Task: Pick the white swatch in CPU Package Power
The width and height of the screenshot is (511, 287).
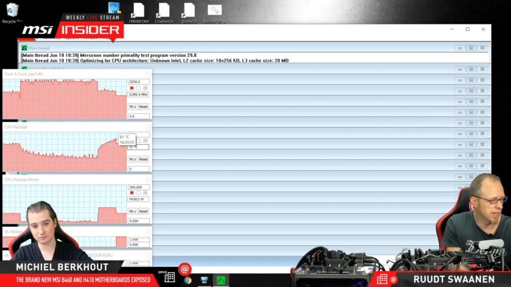Action: (139, 193)
